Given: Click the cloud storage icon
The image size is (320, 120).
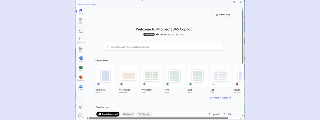Looking at the screenshot, I should click(x=157, y=34).
